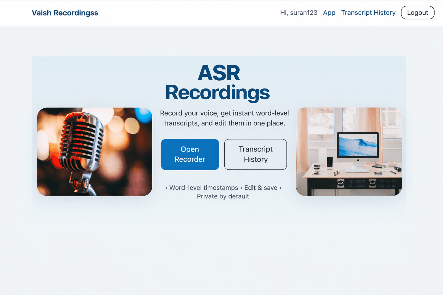Click the tagline about instant word-level transcripts
The width and height of the screenshot is (443, 295).
[224, 118]
